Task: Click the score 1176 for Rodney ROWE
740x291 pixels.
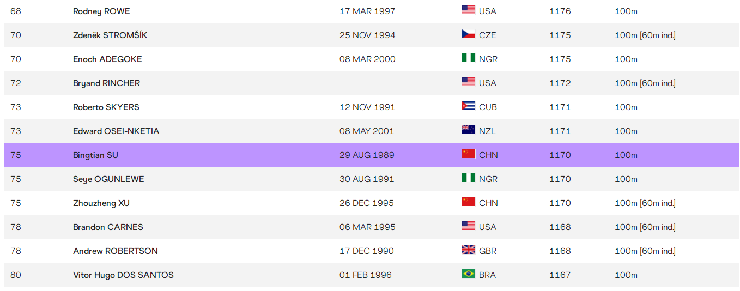Action: pyautogui.click(x=560, y=11)
